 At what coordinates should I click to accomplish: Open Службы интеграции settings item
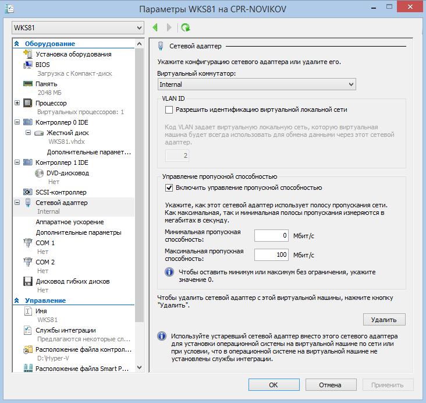[x=65, y=330]
